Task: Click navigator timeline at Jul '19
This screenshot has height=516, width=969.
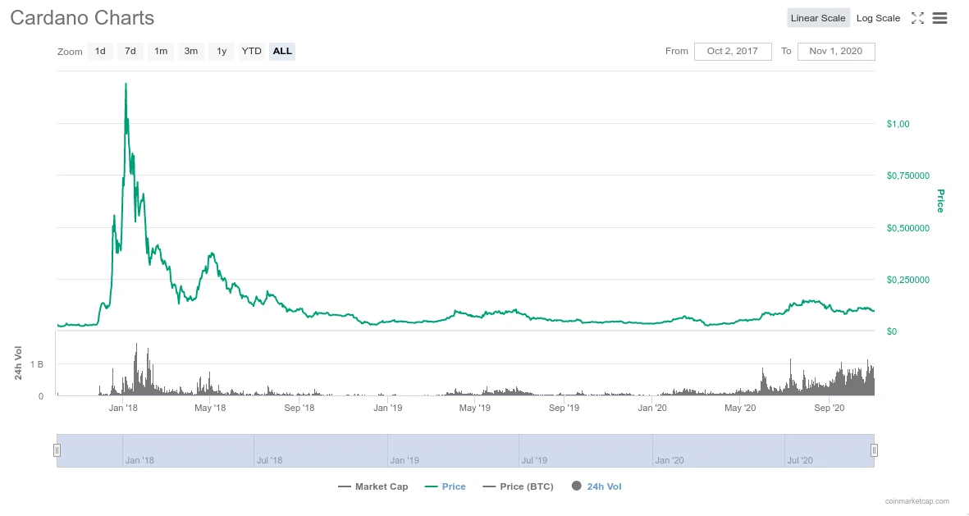Action: pyautogui.click(x=534, y=460)
